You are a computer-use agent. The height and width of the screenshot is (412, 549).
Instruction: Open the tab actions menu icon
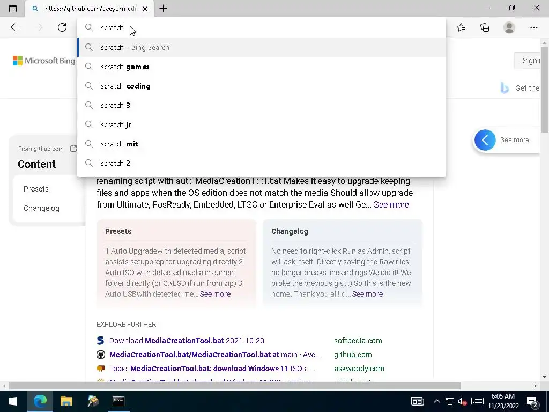coord(13,9)
